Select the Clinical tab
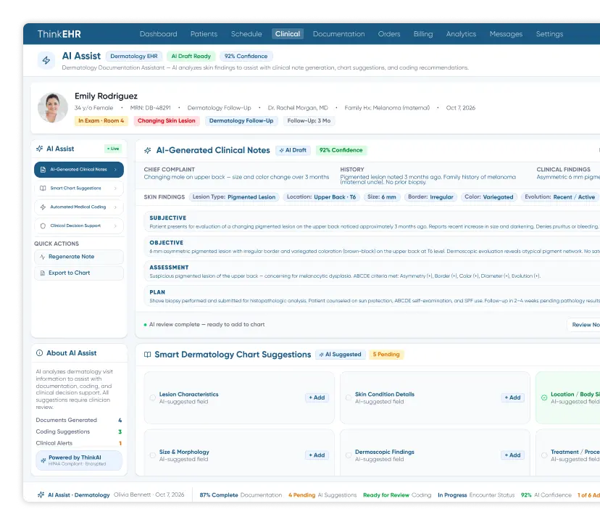600x525 pixels. (x=288, y=33)
